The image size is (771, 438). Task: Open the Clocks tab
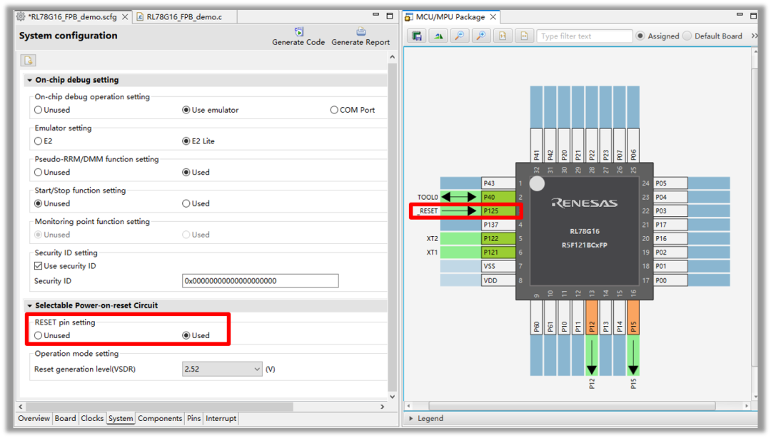click(x=92, y=418)
